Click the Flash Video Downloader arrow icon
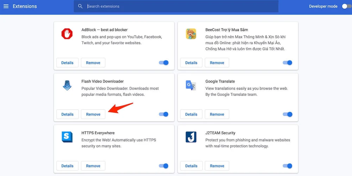 point(67,85)
